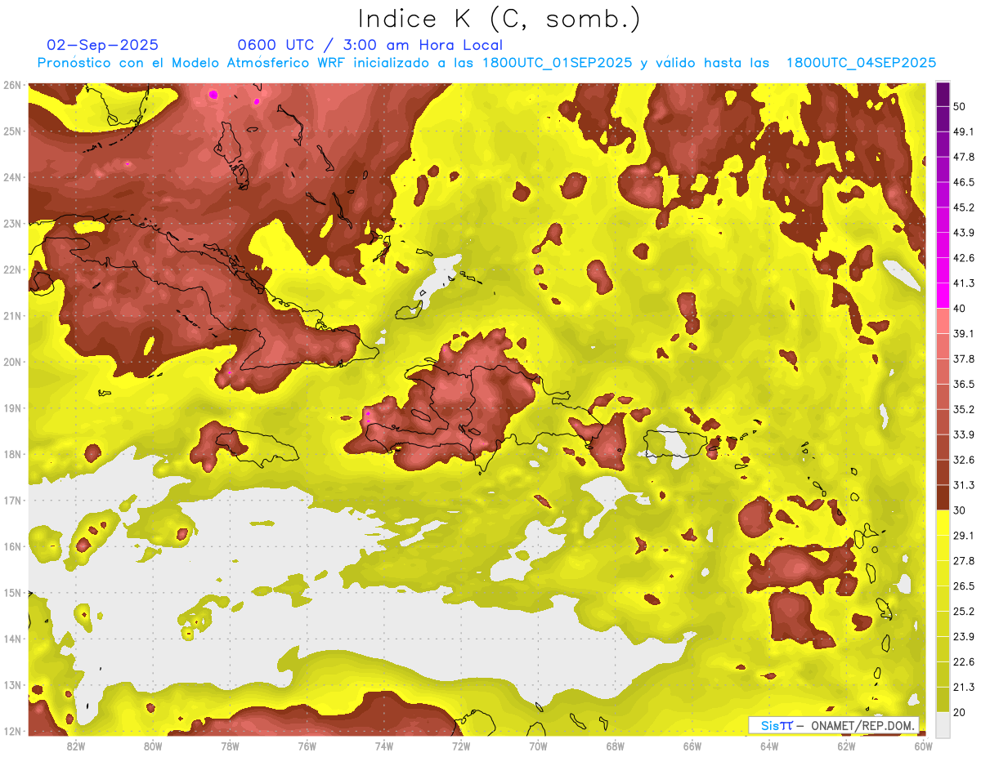
Task: Click the latitude label '18N'
Action: pyautogui.click(x=12, y=454)
